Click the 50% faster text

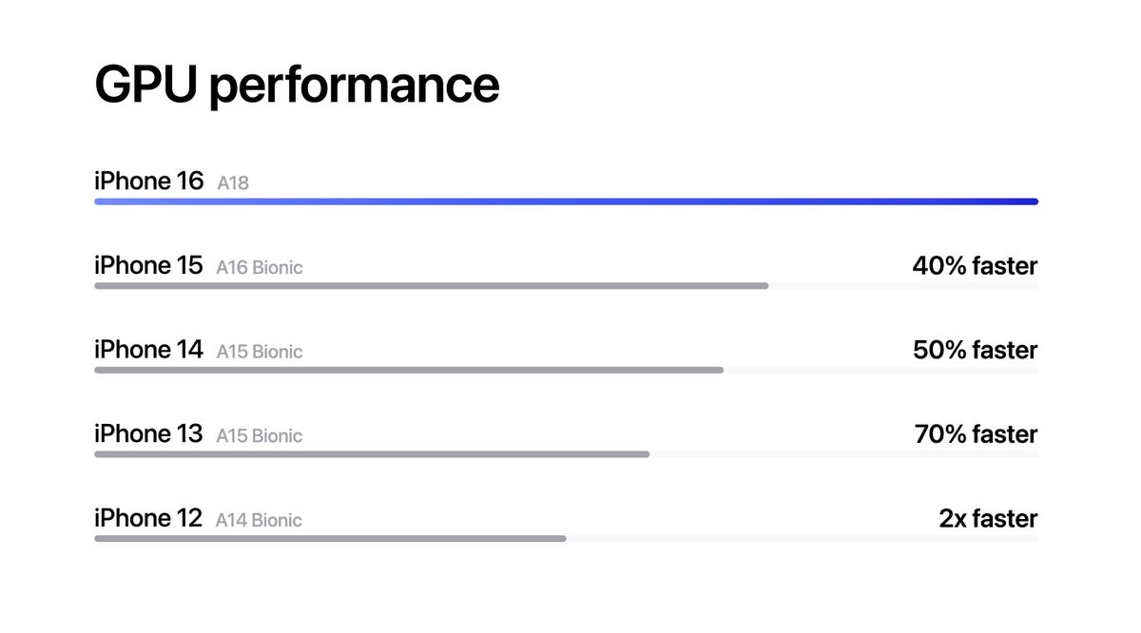click(975, 351)
